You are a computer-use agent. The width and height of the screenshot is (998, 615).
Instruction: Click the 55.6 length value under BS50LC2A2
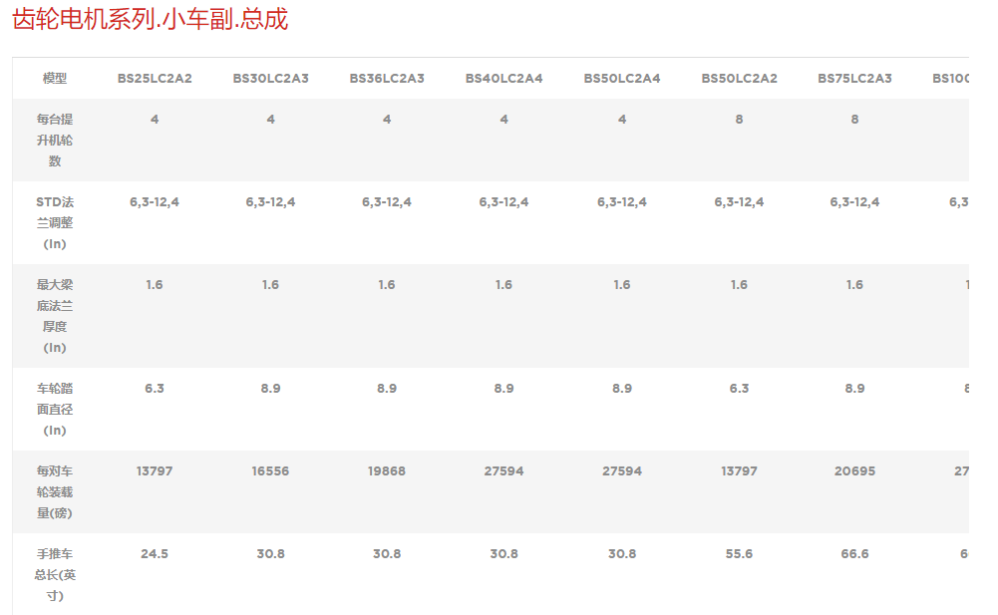click(739, 553)
